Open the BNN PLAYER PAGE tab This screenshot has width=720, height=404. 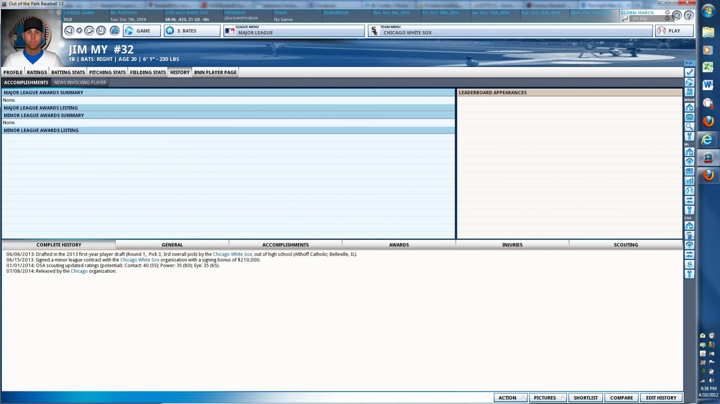pyautogui.click(x=215, y=72)
